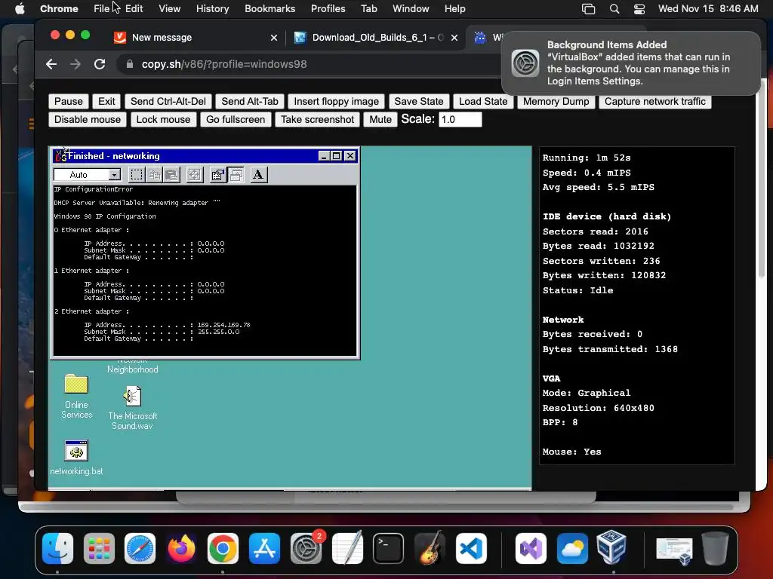Image resolution: width=773 pixels, height=579 pixels.
Task: Close the Download_Old_Builds_6_1 tab
Action: pyautogui.click(x=454, y=38)
